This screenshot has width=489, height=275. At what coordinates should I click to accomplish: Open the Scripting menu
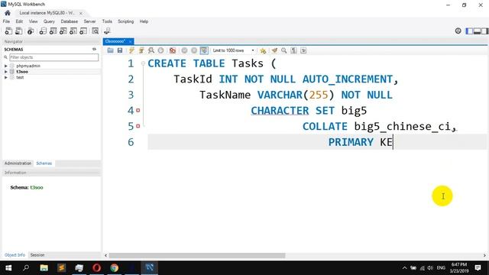[x=125, y=21]
